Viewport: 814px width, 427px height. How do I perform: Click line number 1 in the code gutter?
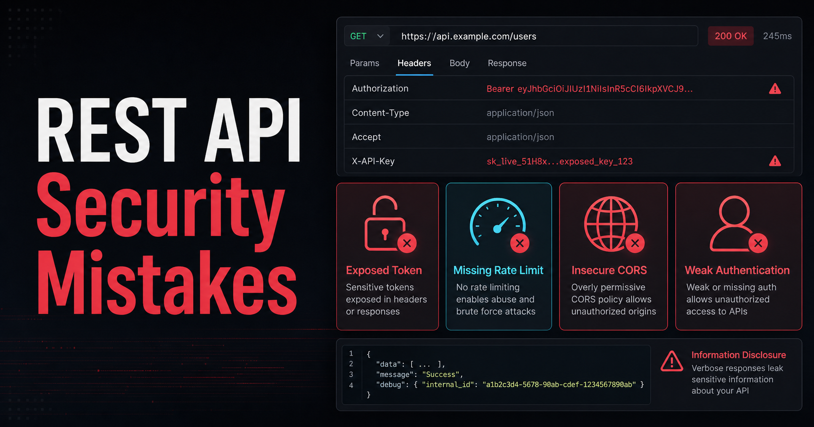point(351,354)
